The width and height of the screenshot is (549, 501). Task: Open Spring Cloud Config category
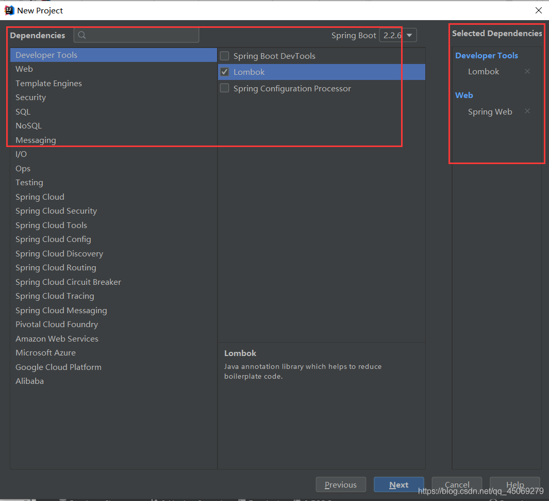point(114,239)
